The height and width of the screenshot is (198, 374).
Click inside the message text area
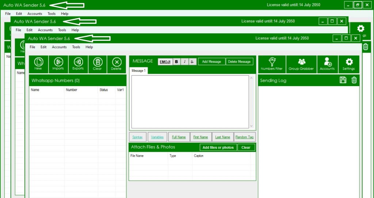(x=190, y=101)
